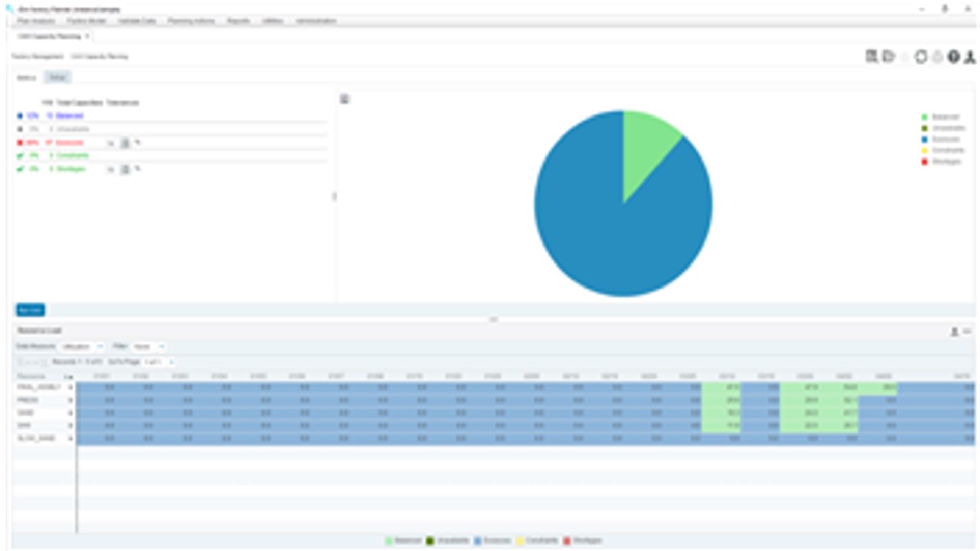Image resolution: width=980 pixels, height=551 pixels.
Task: Open the Plan Analysis menu
Action: tap(36, 21)
